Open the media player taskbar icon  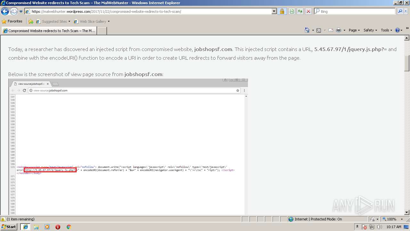(x=47, y=227)
